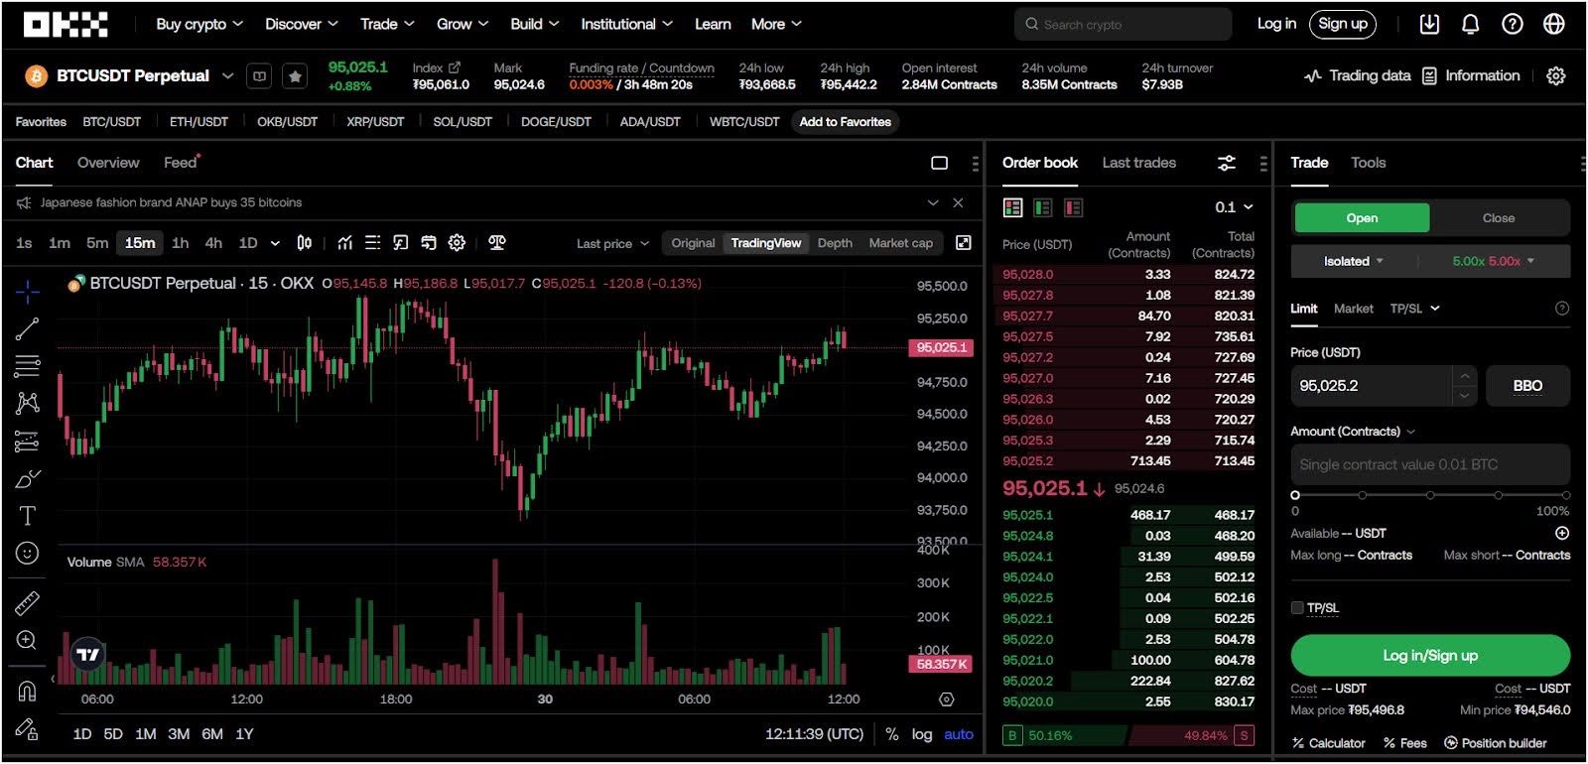This screenshot has width=1588, height=764.
Task: Expand the BTCUSDT Perpetual pair selector
Action: click(227, 75)
